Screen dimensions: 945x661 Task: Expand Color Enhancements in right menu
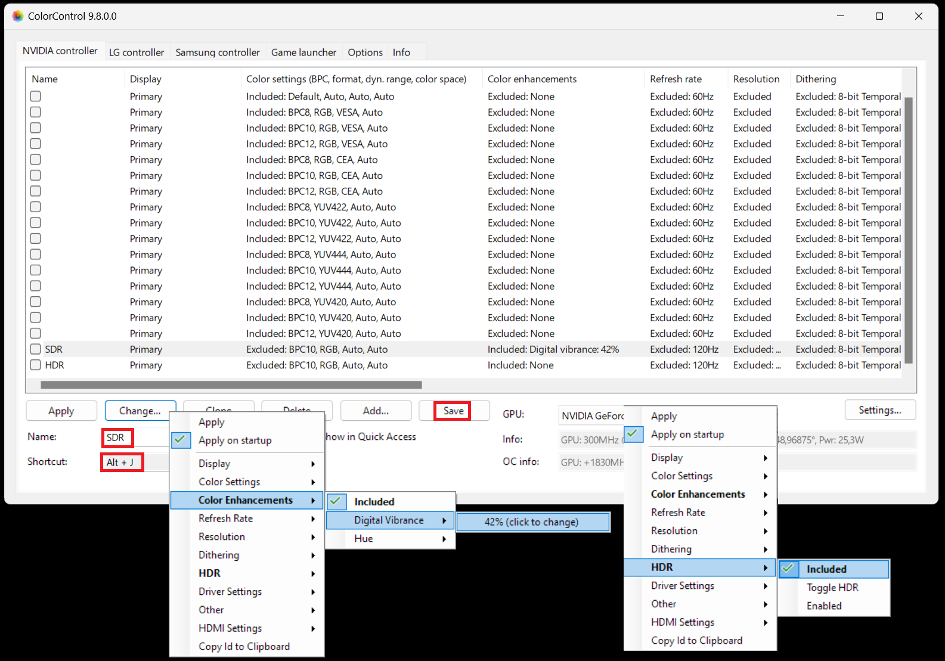(700, 494)
